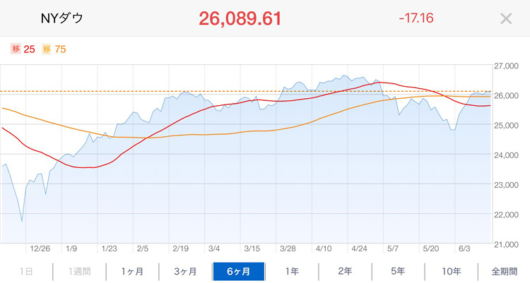Click the 25,000 y-axis label
Image resolution: width=530 pixels, height=283 pixels.
pyautogui.click(x=507, y=126)
